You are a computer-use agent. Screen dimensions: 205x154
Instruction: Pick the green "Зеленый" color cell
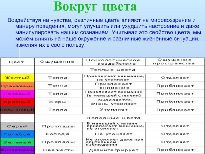(x=17, y=142)
